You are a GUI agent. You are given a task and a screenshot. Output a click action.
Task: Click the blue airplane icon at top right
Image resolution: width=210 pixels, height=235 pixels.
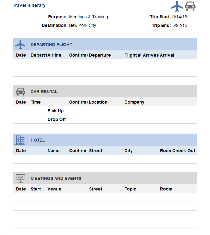point(177,6)
